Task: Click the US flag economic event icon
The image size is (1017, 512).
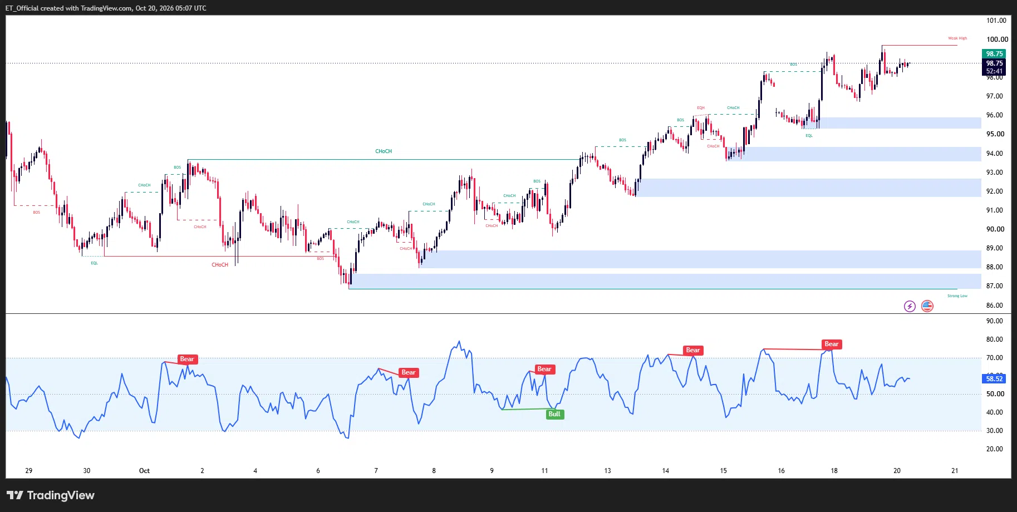Action: pyautogui.click(x=927, y=306)
